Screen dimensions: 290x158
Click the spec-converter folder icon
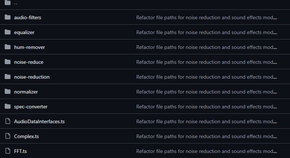[x=8, y=107]
